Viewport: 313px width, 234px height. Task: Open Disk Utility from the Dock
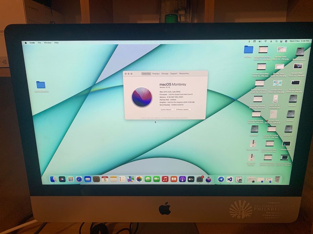238,179
